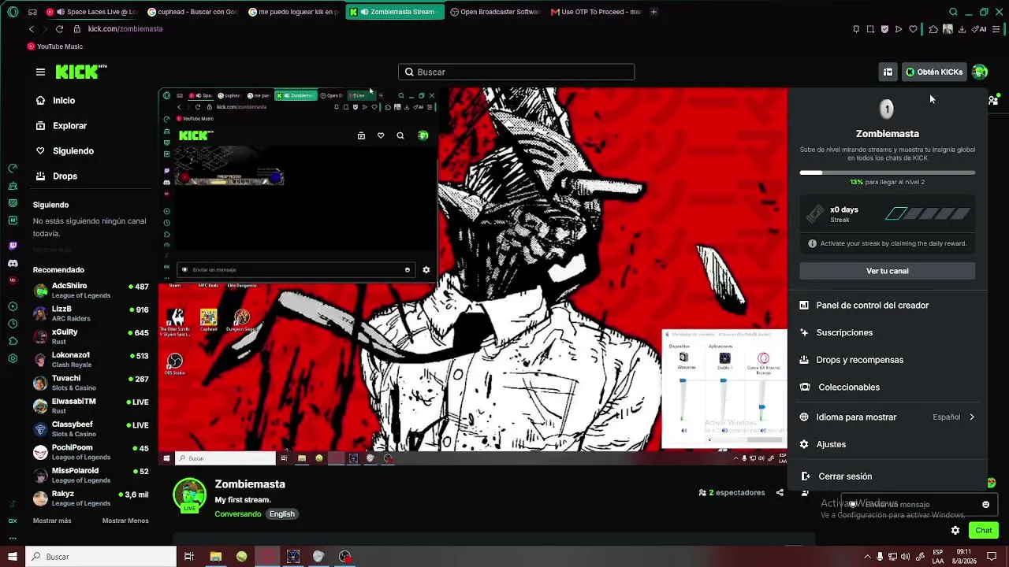Switch to Open Broadcaster Software tab
Image resolution: width=1009 pixels, height=567 pixels.
tap(497, 12)
